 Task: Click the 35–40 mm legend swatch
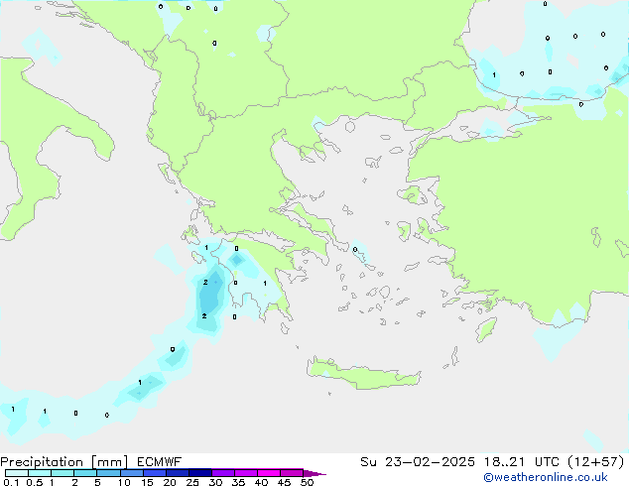coord(246,473)
